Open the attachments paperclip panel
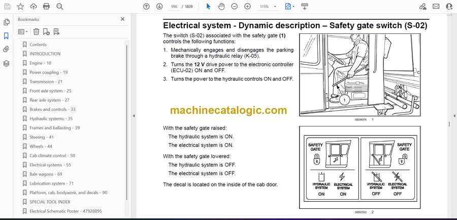Screen dimensions: 457x220 6,50
